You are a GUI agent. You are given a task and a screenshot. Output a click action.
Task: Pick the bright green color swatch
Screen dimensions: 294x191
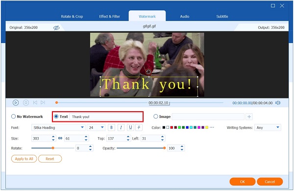pyautogui.click(x=179, y=127)
